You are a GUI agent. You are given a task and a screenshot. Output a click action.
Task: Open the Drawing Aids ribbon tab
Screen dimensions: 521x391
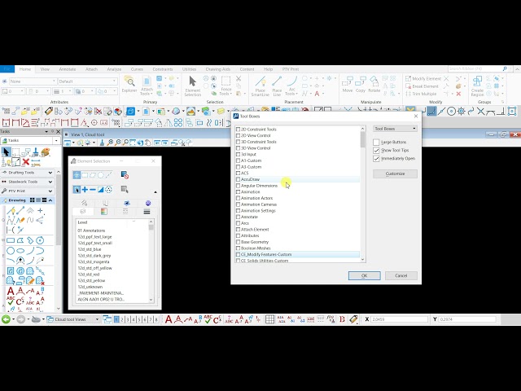pos(218,69)
